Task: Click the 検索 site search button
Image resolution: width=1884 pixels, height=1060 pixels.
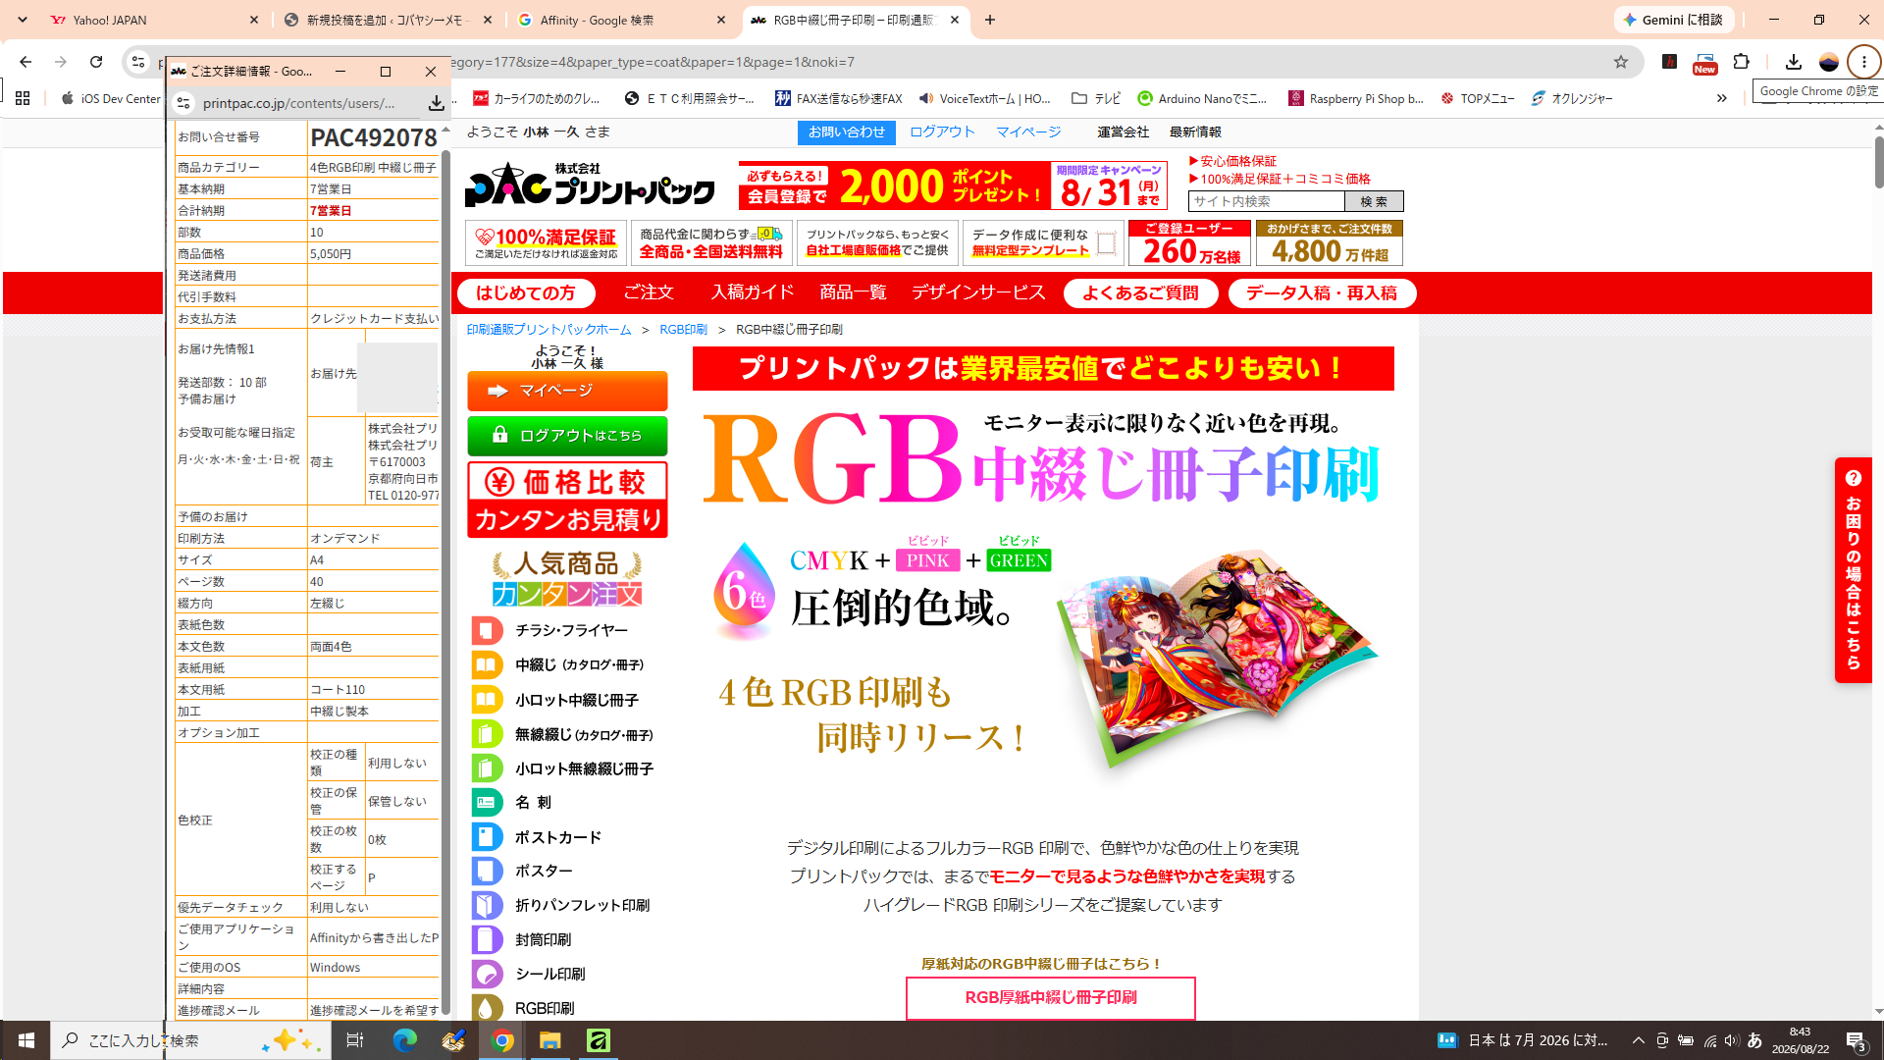Action: tap(1374, 201)
